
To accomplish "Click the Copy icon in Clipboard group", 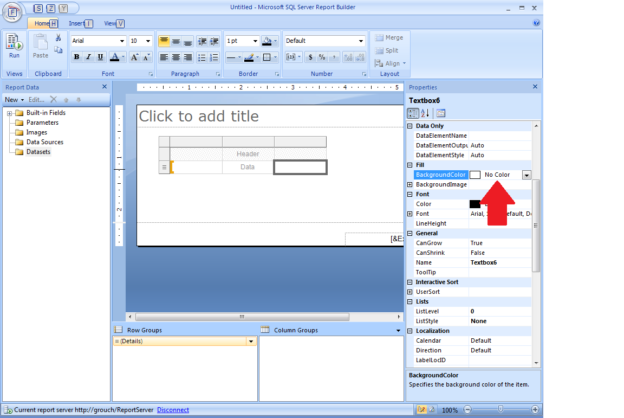I will (58, 50).
